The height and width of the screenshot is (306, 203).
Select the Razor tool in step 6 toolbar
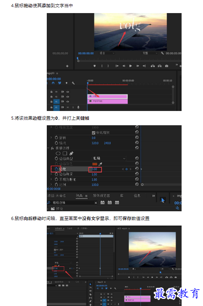coord(90,294)
